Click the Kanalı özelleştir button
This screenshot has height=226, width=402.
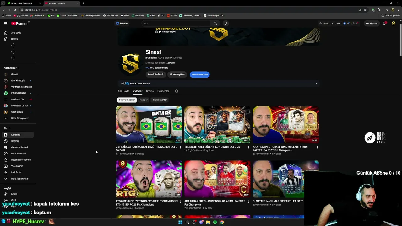coord(156,74)
